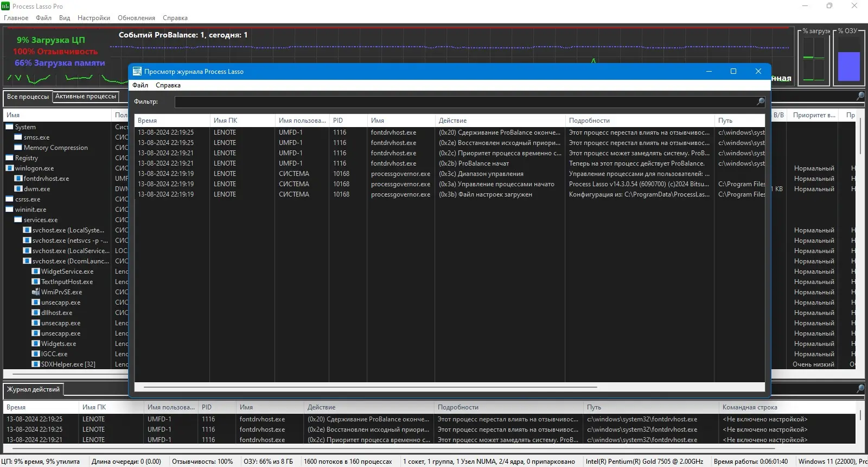Click the Время работы status bar entry
Image resolution: width=868 pixels, height=467 pixels.
(751, 462)
